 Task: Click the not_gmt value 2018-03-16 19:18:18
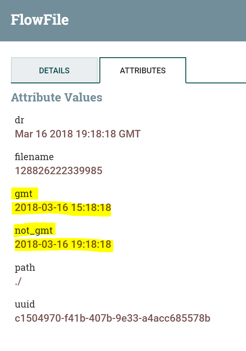point(63,244)
